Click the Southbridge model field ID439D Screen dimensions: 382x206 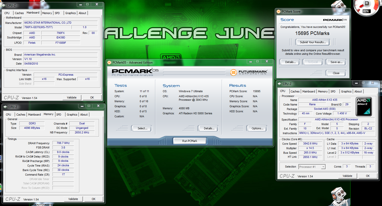(x=61, y=37)
